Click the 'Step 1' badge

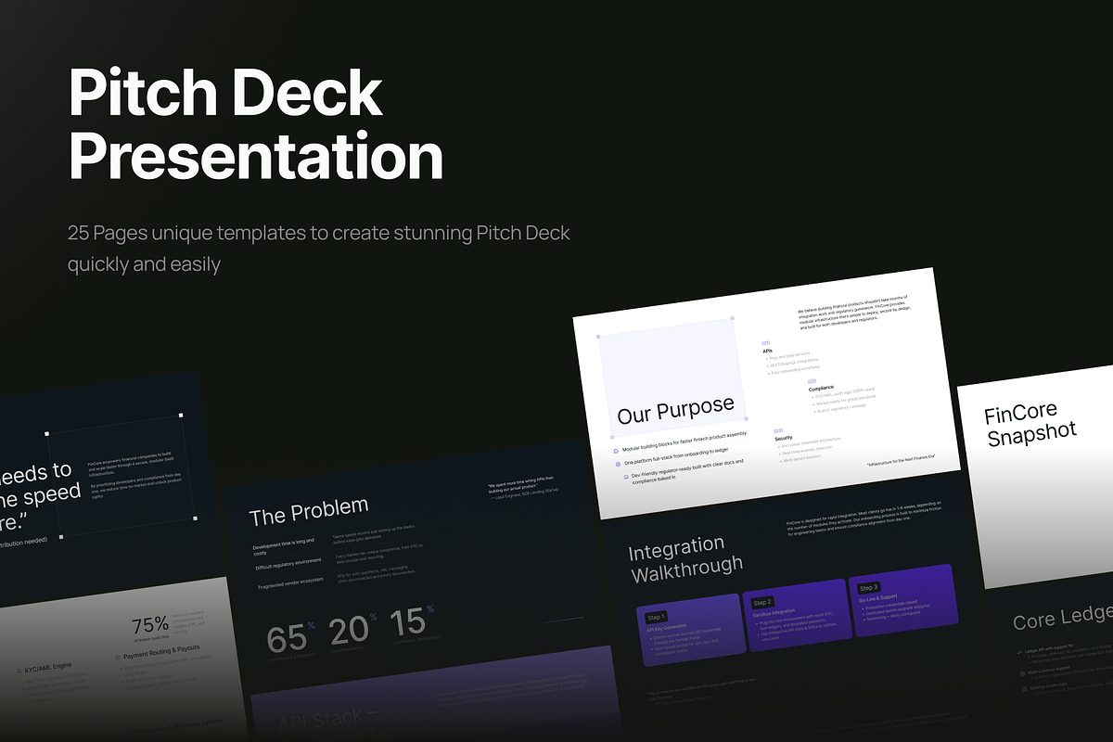coord(657,617)
